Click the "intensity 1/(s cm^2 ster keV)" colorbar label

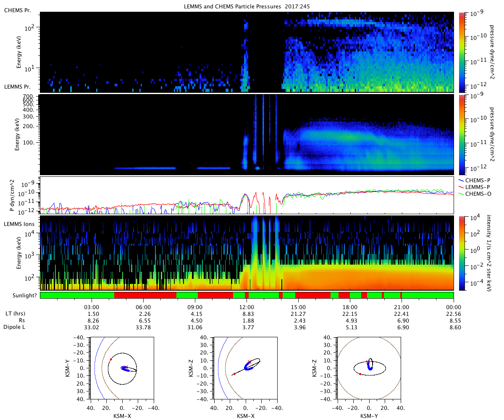pyautogui.click(x=490, y=253)
